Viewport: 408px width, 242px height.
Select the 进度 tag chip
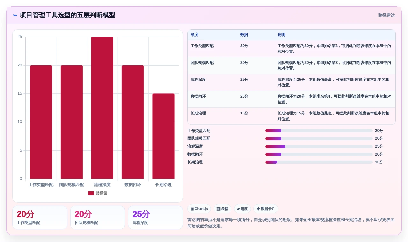coord(242,209)
